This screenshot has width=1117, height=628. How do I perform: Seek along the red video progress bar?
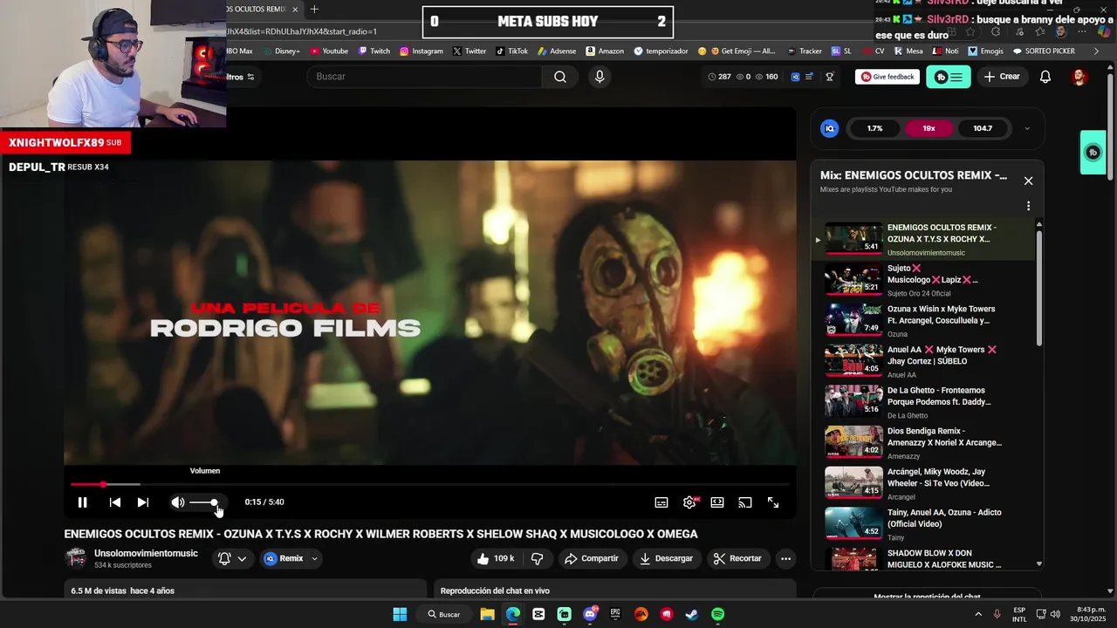[x=429, y=484]
